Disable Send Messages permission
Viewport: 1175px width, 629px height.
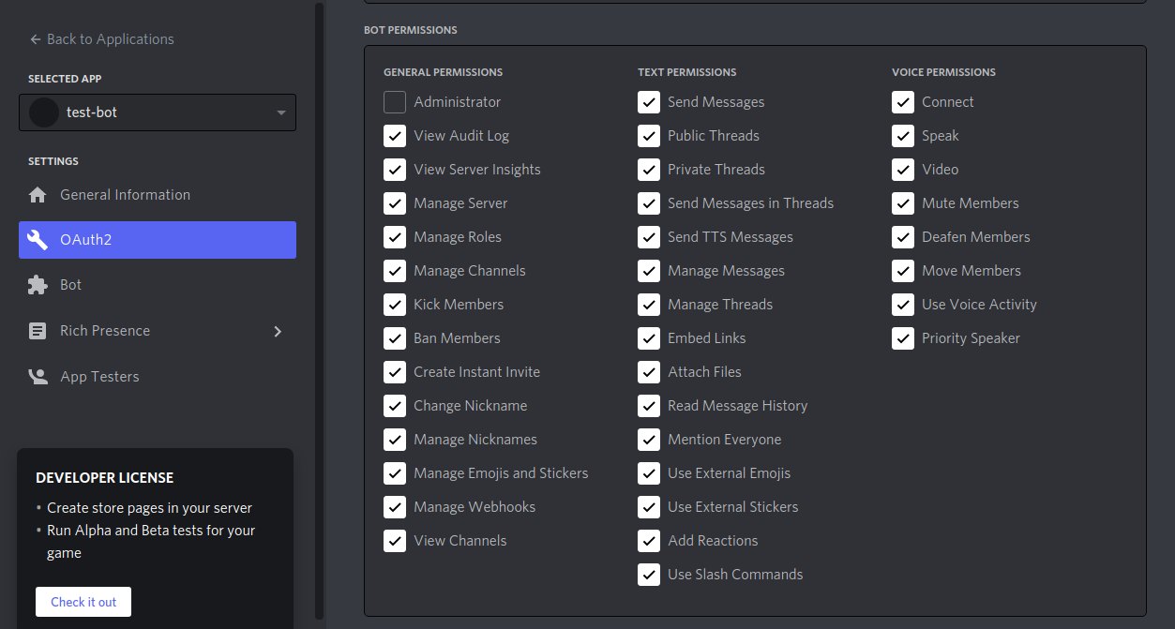click(649, 102)
